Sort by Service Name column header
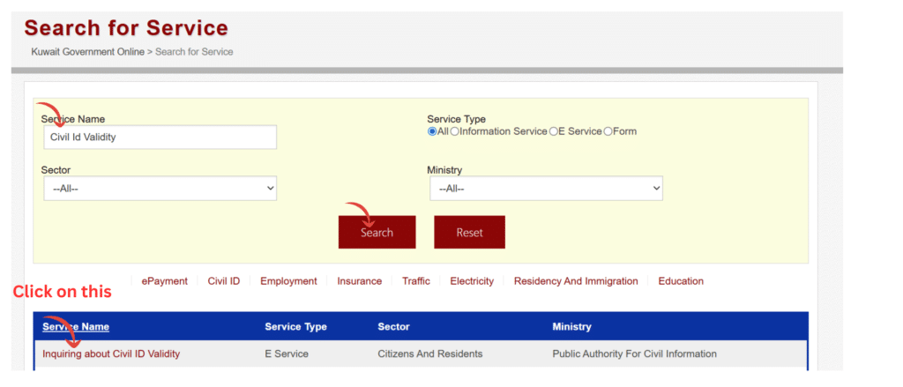The image size is (903, 387). [76, 326]
